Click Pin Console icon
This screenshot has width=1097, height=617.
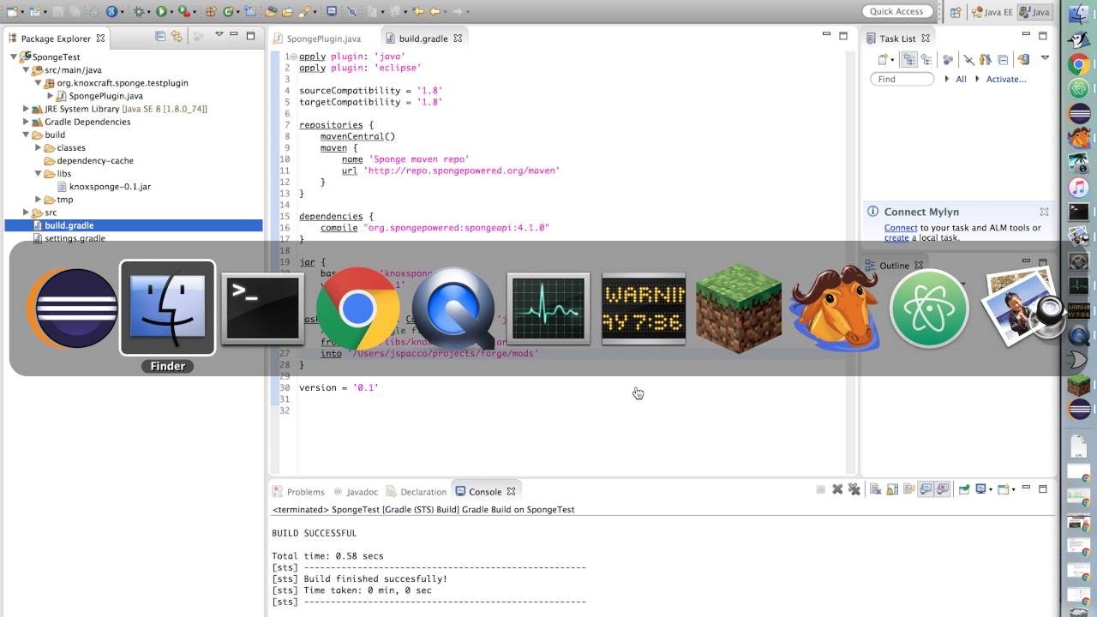964,489
